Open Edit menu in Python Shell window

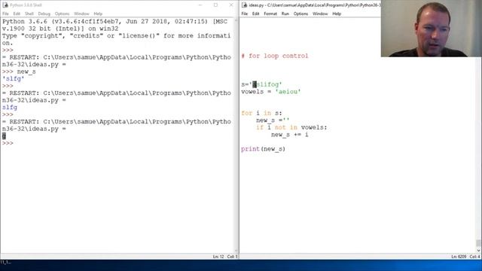click(x=17, y=14)
